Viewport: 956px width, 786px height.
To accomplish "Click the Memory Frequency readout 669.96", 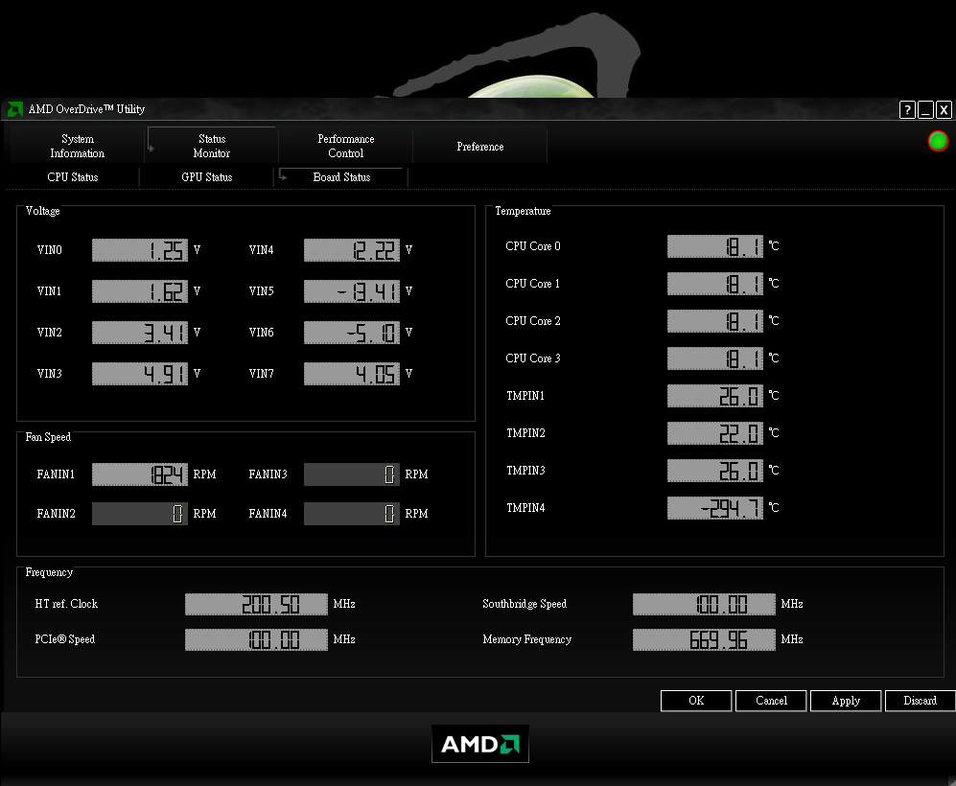I will pyautogui.click(x=704, y=639).
